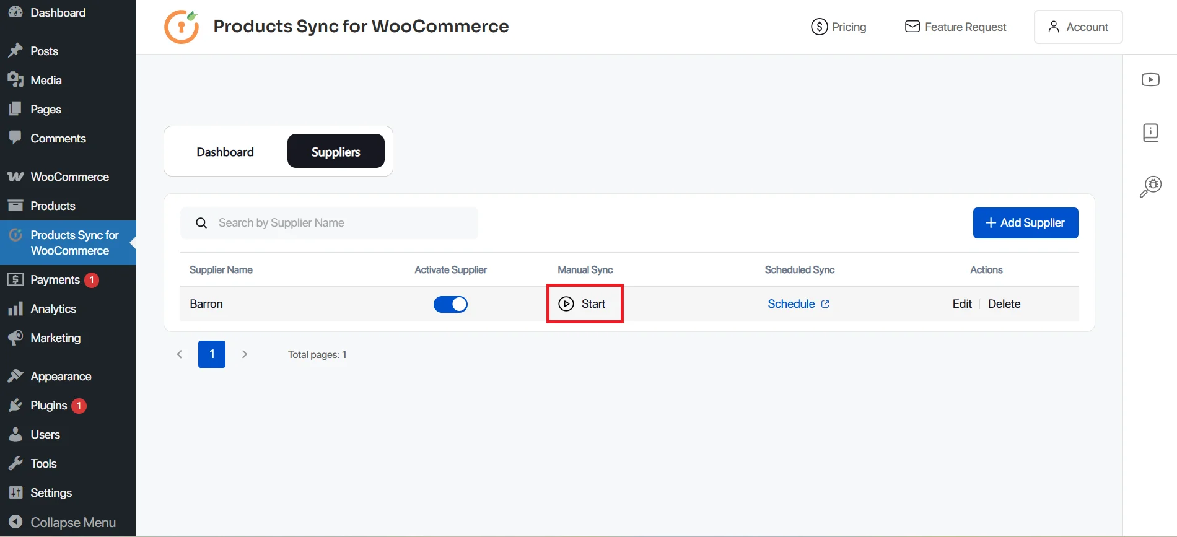Click the Total pages: 1 text
1177x537 pixels.
point(317,354)
